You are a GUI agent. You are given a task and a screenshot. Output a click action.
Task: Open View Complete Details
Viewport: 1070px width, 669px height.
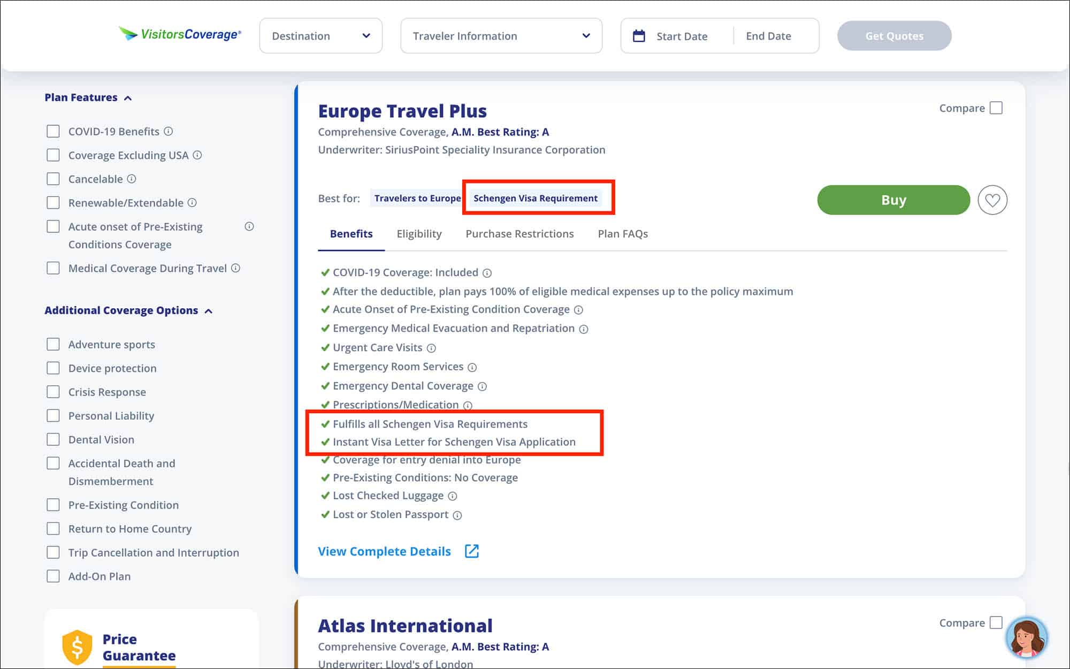[x=384, y=551]
